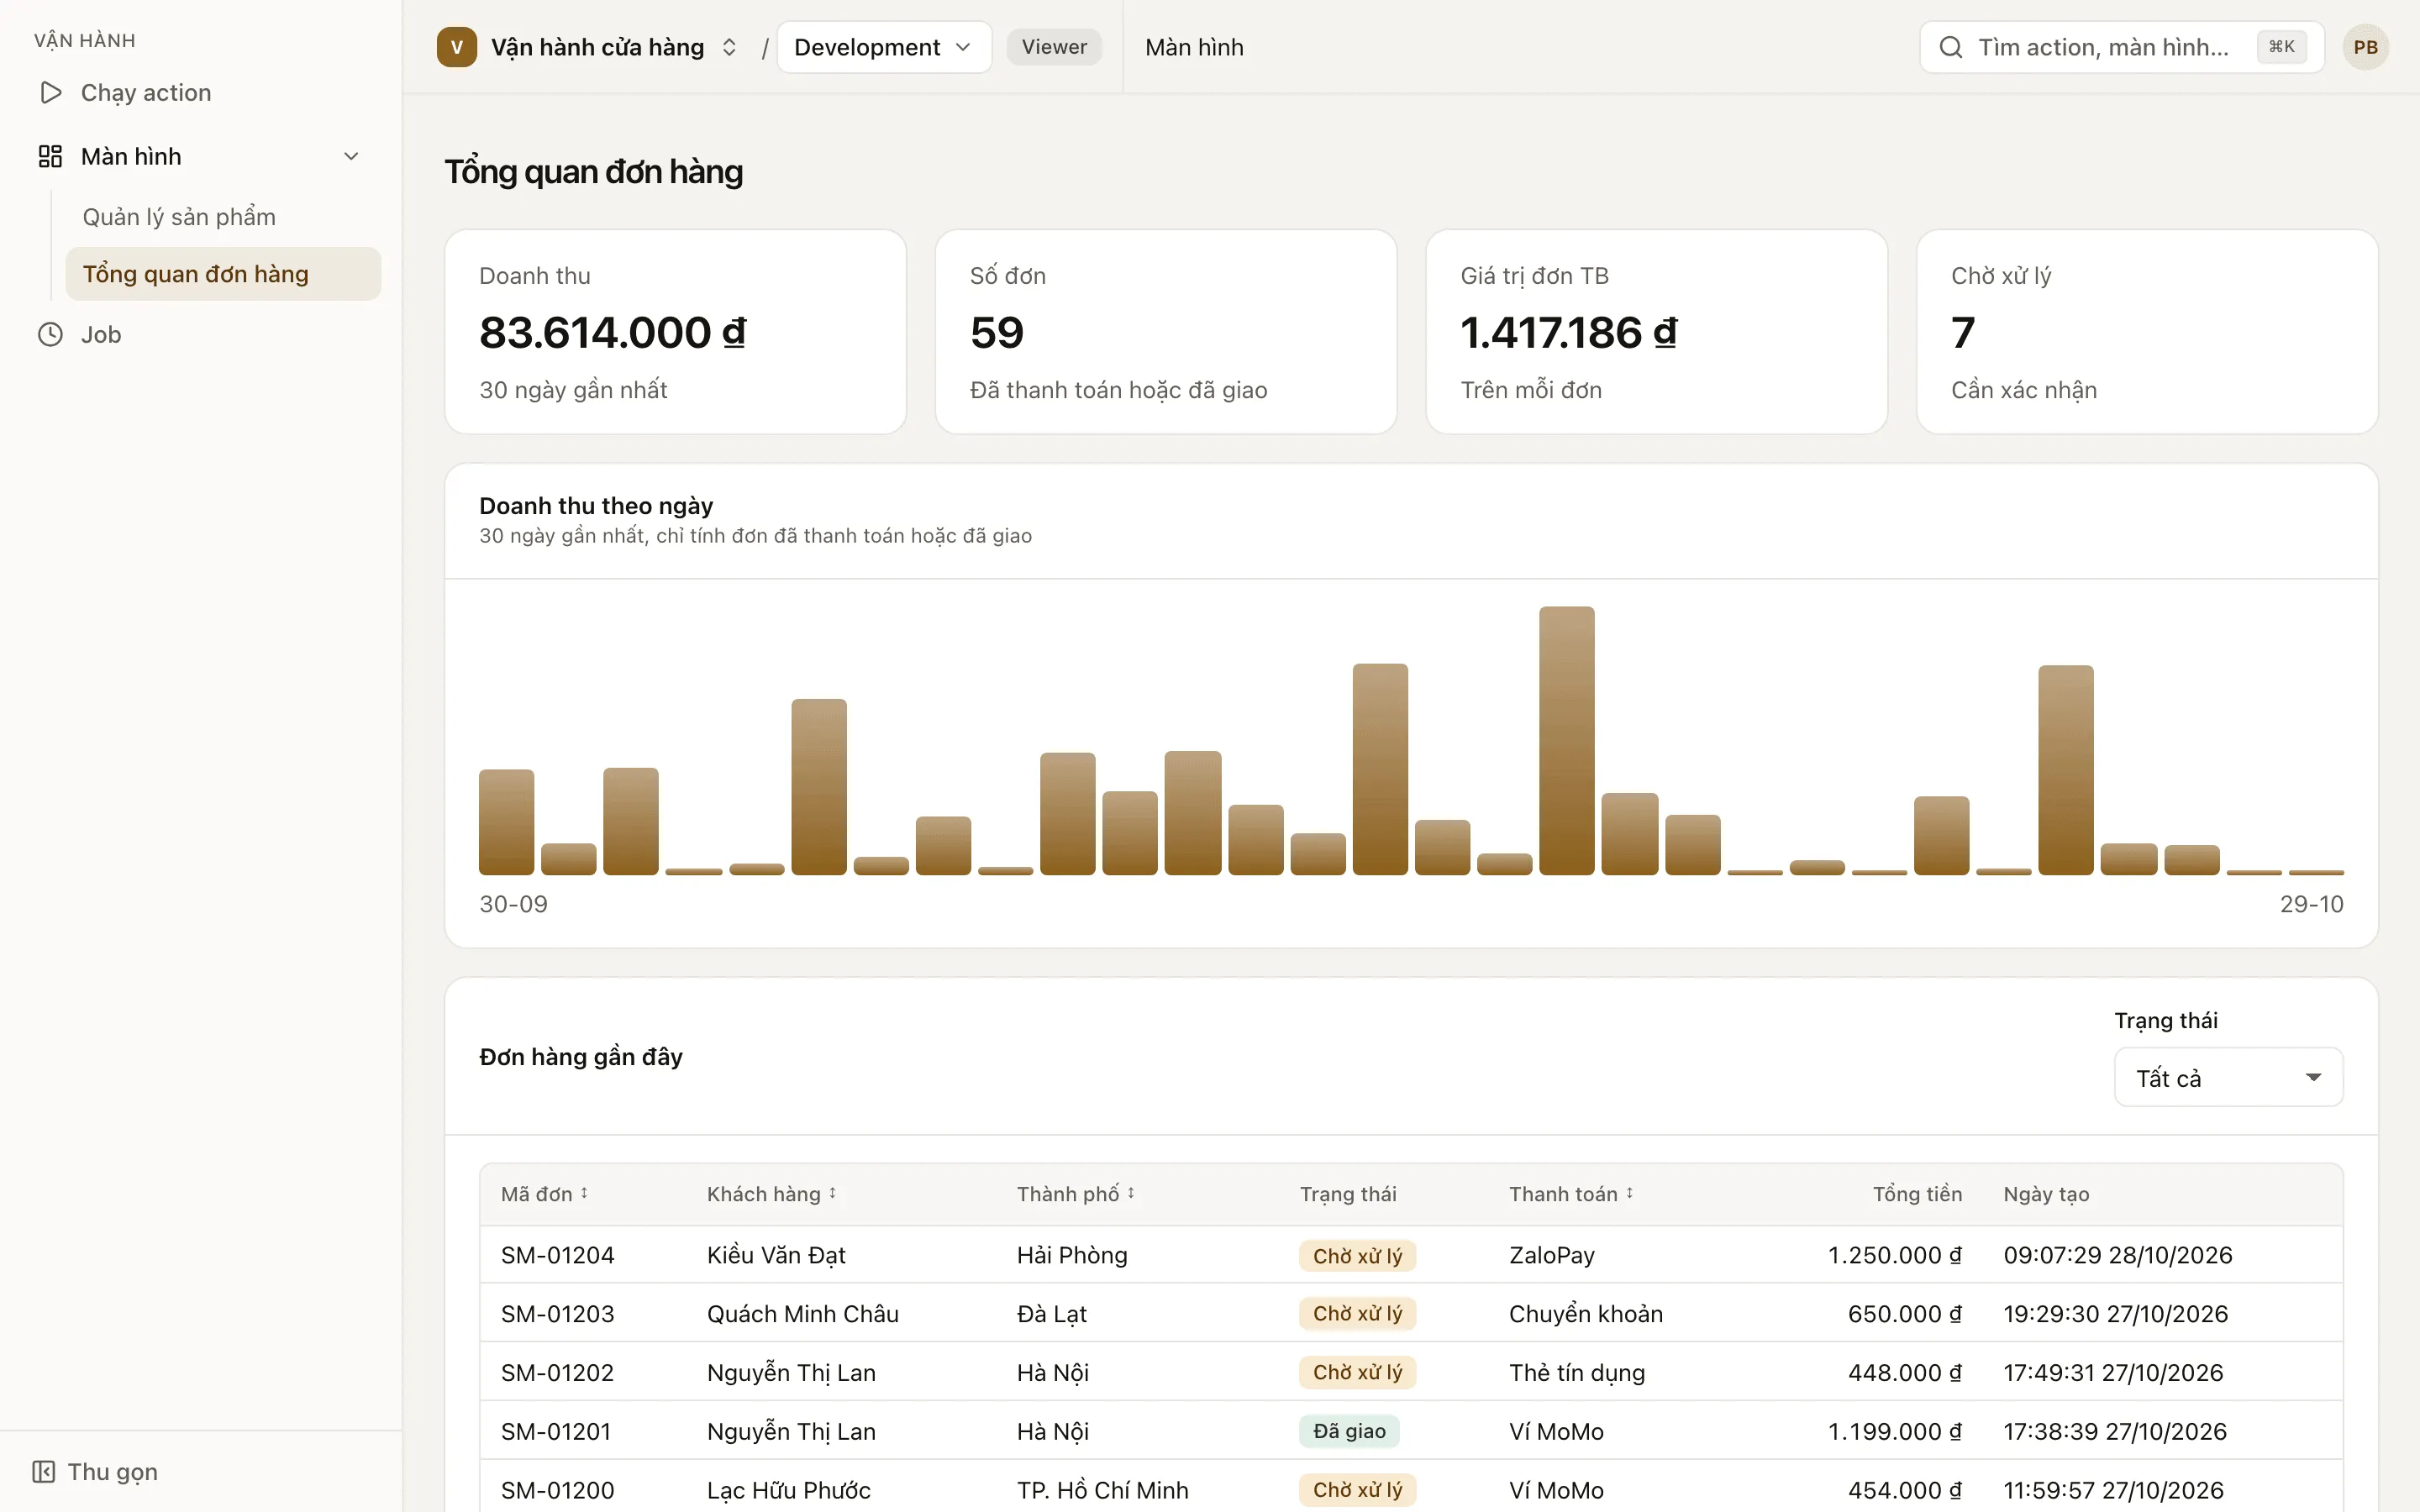Click the Thu gọn collapse button

click(x=95, y=1471)
